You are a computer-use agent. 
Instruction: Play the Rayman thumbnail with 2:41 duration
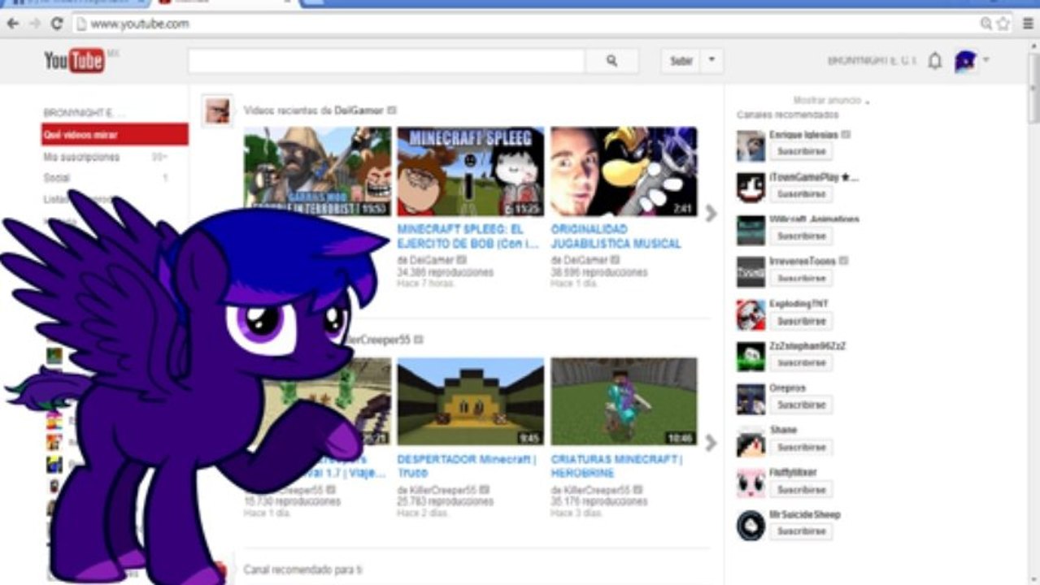click(624, 171)
